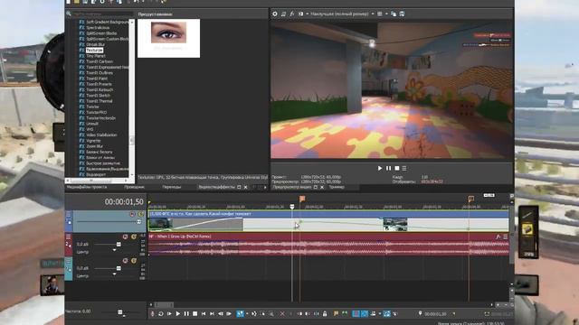Open the preview transport menu icon
Image resolution: width=579 pixels, height=325 pixels.
point(404,168)
